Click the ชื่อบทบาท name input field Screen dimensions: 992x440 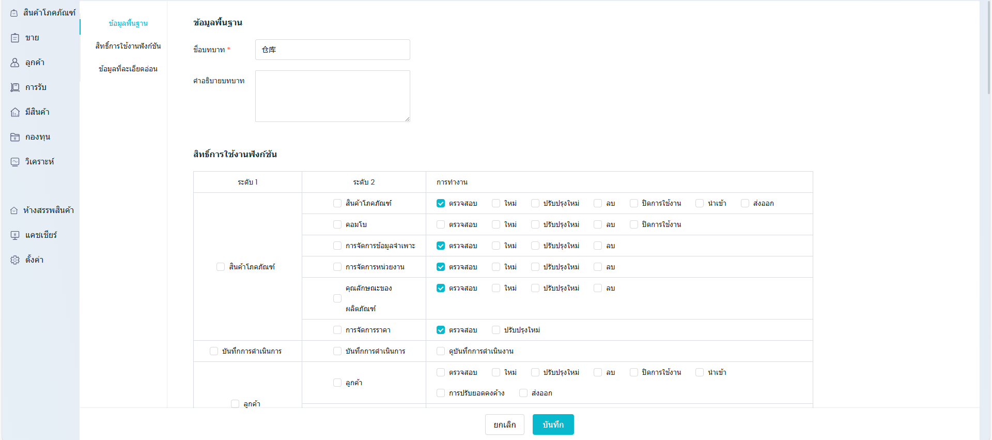(x=332, y=50)
